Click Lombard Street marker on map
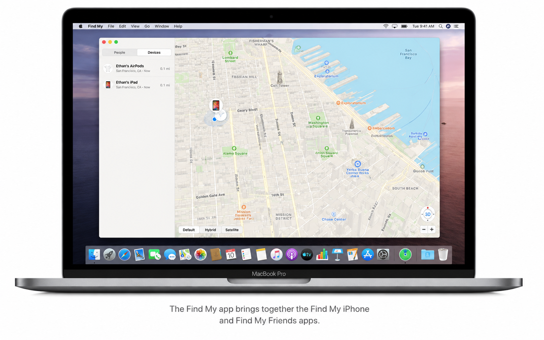544x340 pixels. coord(230,53)
